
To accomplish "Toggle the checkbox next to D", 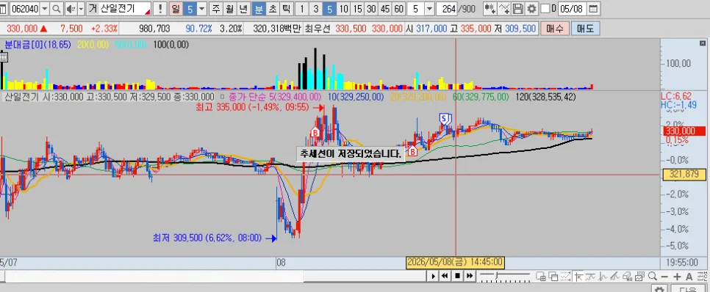I will click(545, 9).
